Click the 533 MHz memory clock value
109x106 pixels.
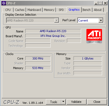pos(38,68)
